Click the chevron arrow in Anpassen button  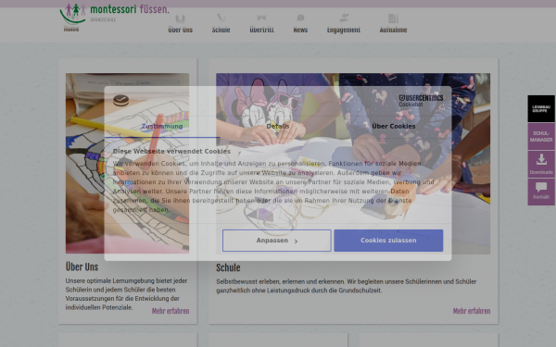click(x=297, y=242)
